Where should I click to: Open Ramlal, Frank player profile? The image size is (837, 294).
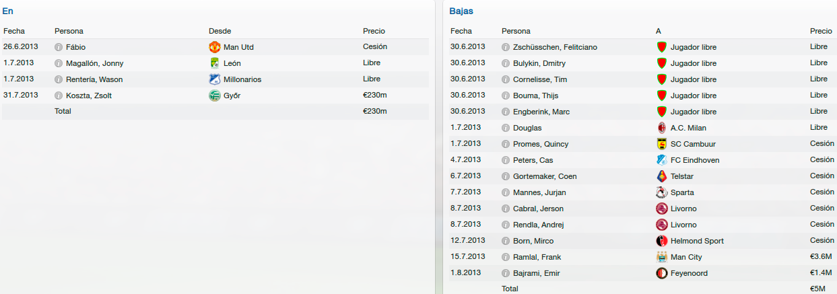537,257
